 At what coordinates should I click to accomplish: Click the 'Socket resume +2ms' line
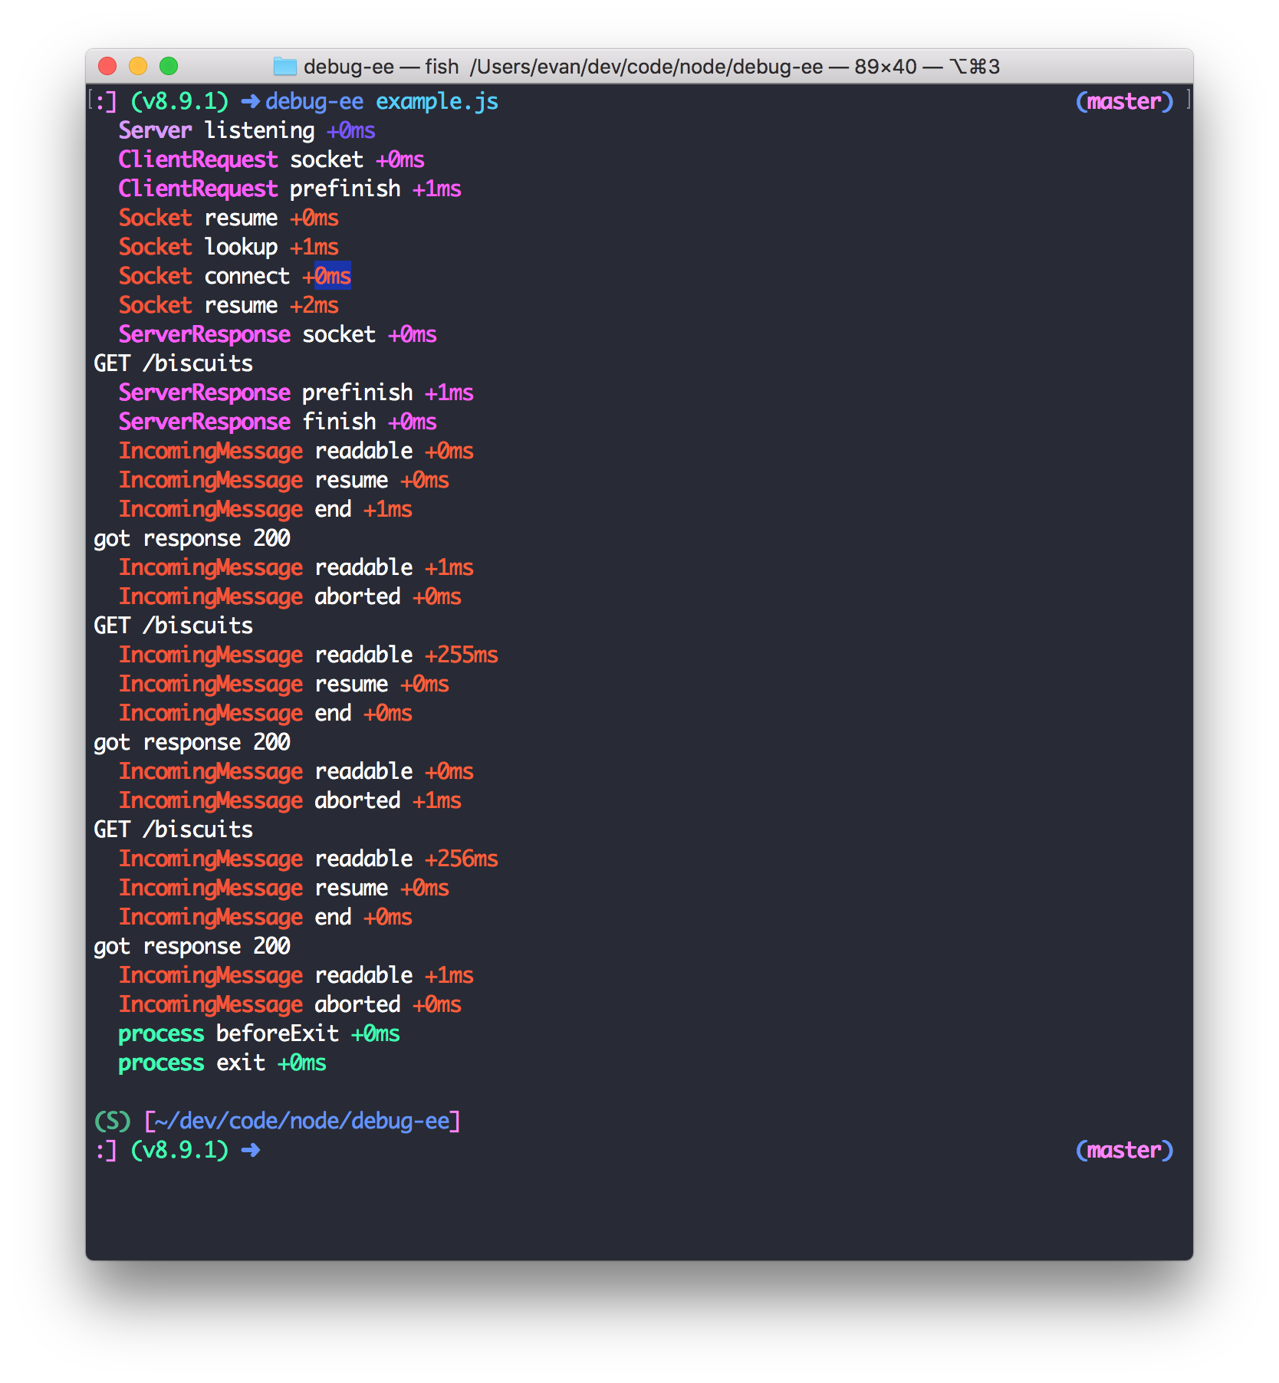229,305
